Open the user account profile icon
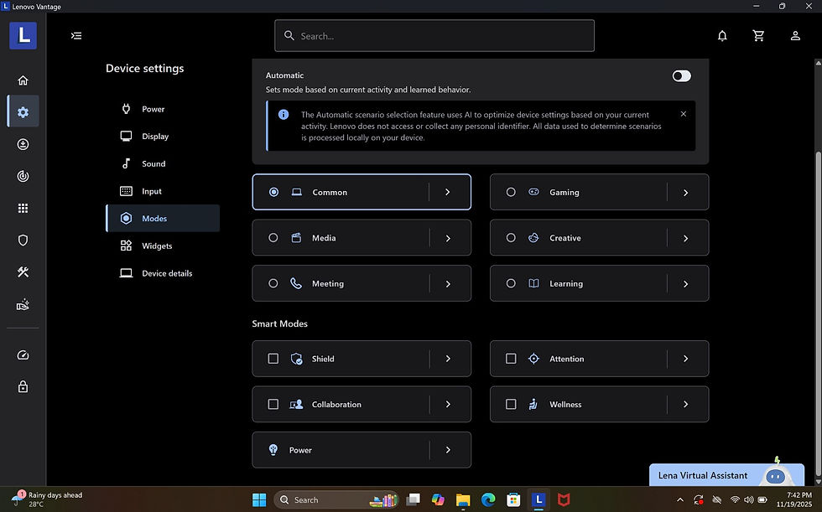The image size is (822, 512). coord(795,35)
